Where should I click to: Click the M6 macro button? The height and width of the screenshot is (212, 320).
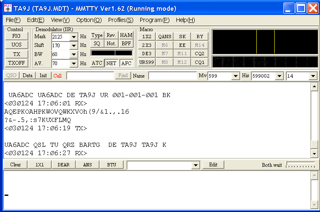(x=164, y=45)
